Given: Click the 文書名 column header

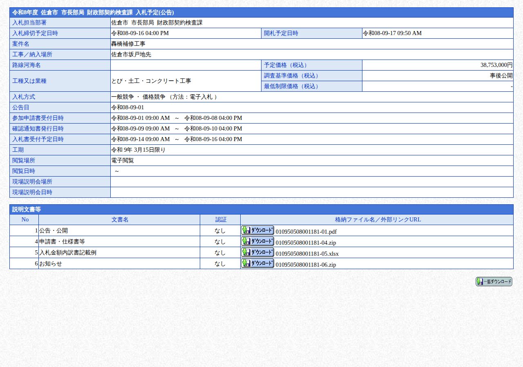Looking at the screenshot, I should point(120,220).
